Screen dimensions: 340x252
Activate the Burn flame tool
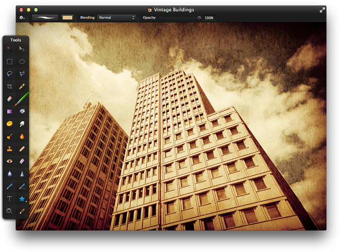[22, 137]
